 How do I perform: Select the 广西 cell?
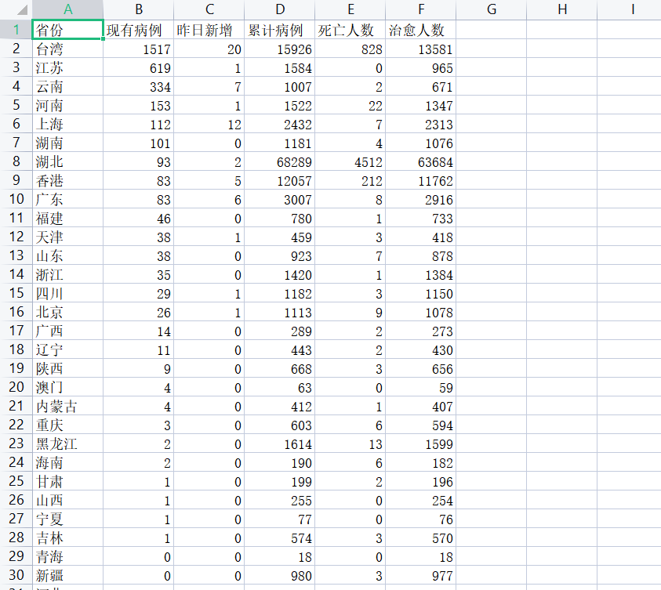coord(68,331)
